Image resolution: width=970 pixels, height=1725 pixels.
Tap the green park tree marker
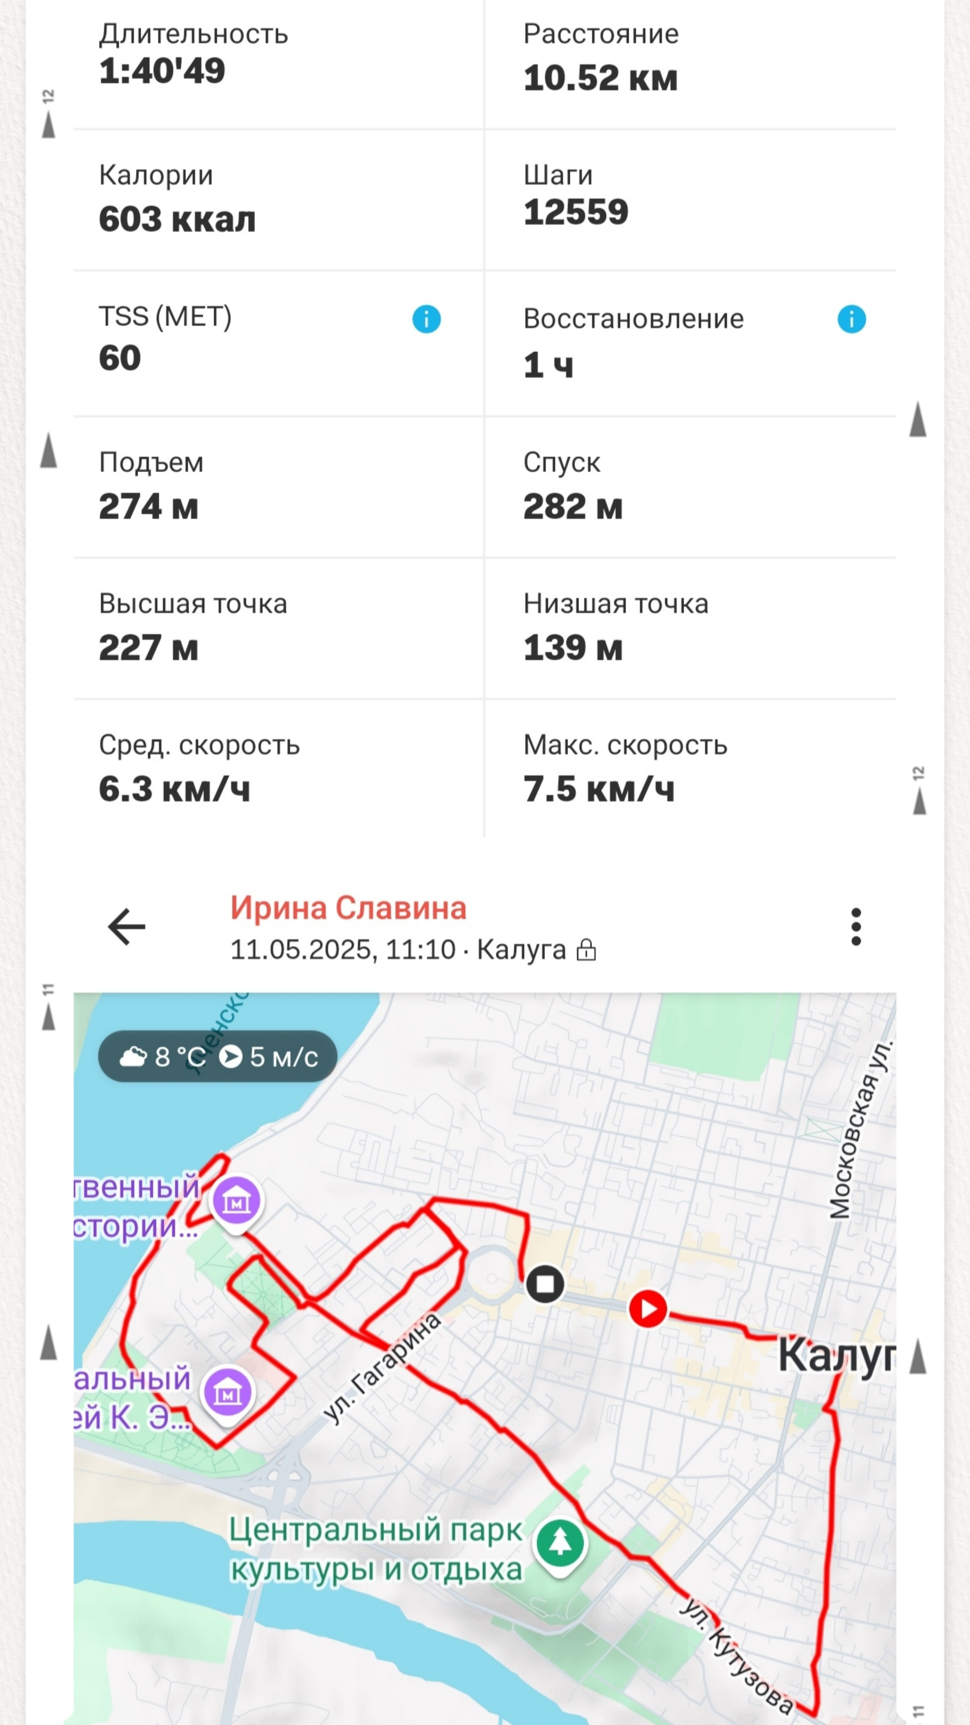560,1543
